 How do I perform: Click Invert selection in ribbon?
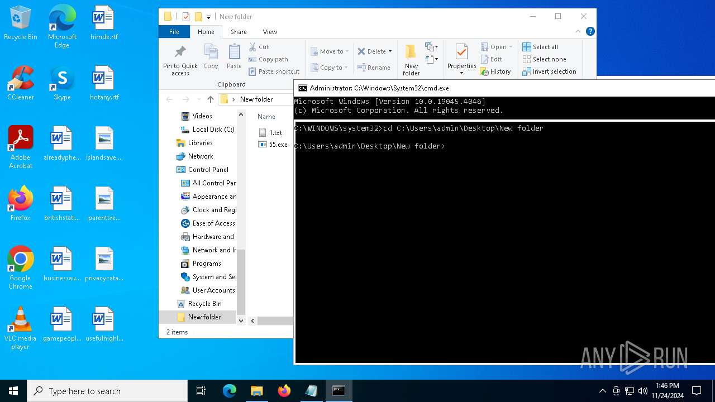[x=549, y=71]
